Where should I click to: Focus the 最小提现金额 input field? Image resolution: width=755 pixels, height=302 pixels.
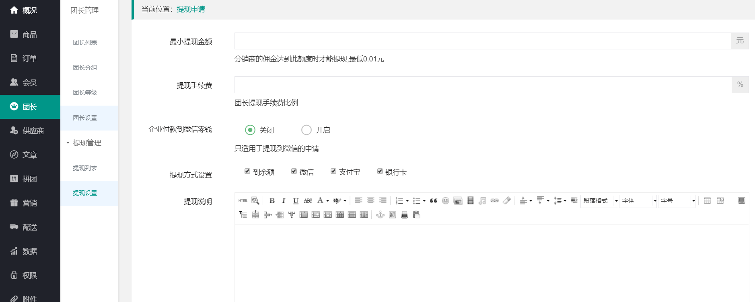tap(483, 41)
